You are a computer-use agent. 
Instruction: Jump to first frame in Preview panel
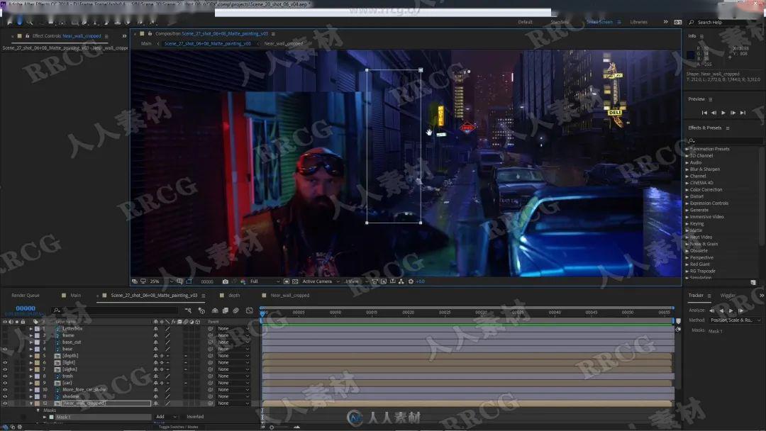coord(704,113)
